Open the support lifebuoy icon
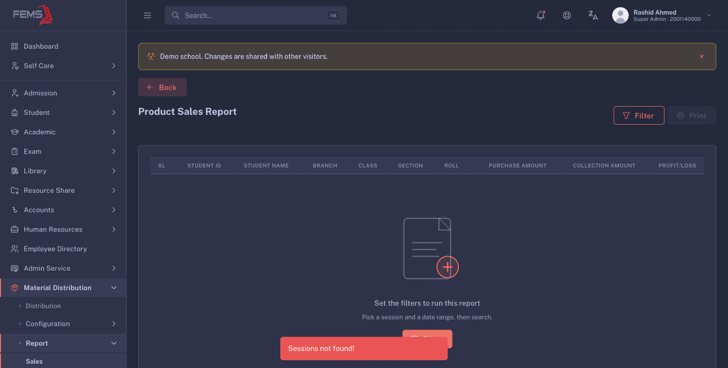The image size is (728, 368). [567, 16]
